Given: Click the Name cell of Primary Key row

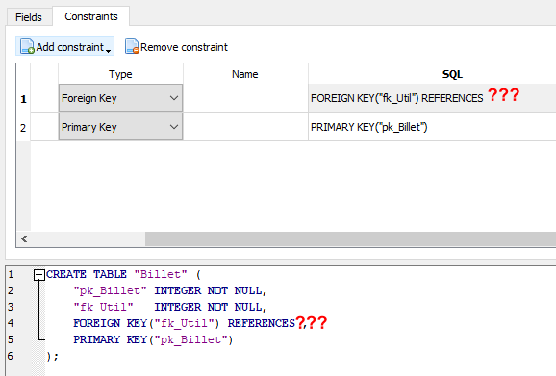Looking at the screenshot, I should coord(245,127).
